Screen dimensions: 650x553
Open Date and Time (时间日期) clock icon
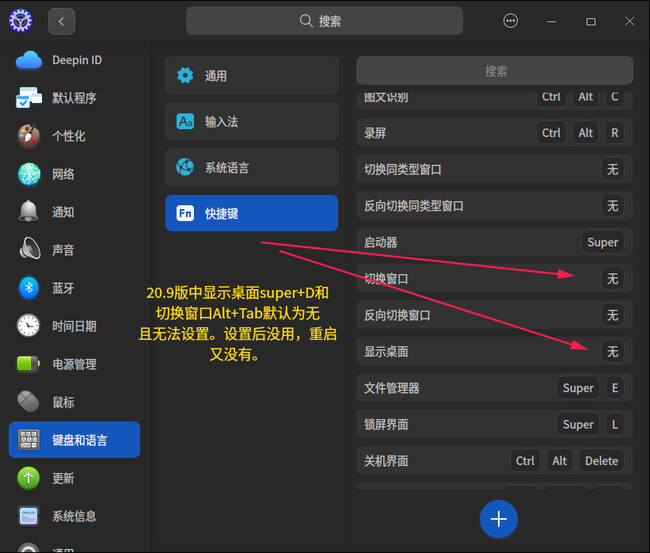(x=29, y=326)
